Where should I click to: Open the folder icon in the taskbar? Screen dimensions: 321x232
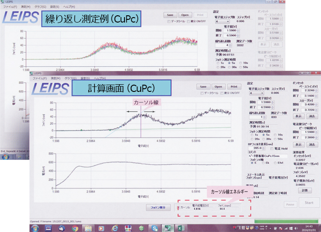[x=89, y=228]
